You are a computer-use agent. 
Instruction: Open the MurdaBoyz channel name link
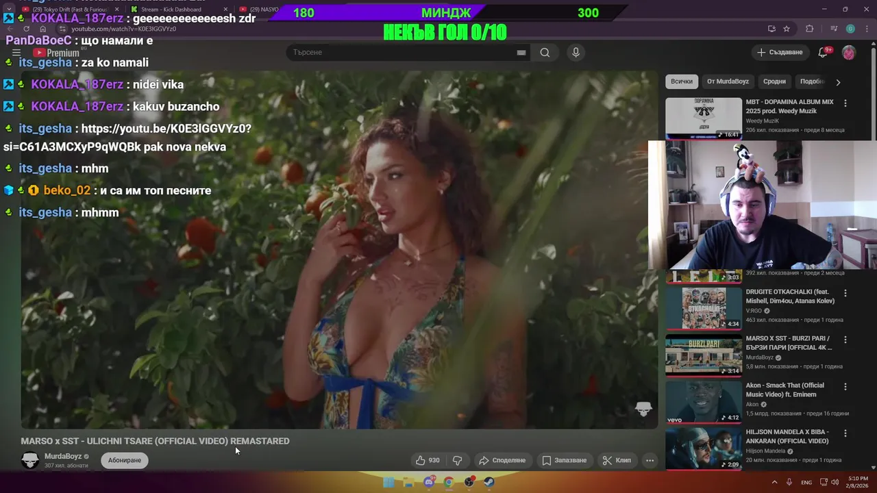[x=63, y=456]
